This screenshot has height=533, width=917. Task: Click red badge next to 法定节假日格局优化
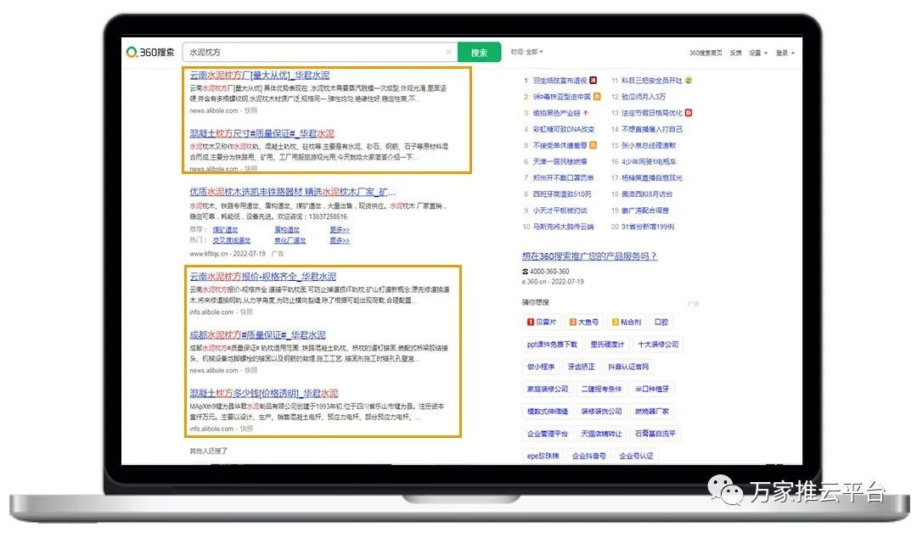pos(688,113)
